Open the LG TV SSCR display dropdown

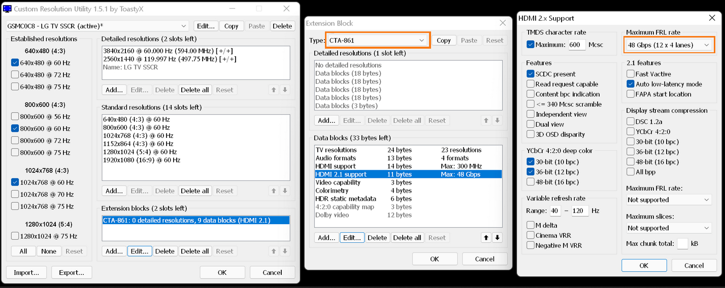click(97, 26)
